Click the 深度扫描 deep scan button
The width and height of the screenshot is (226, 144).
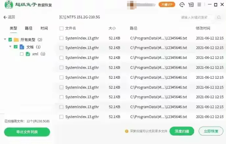(182, 131)
